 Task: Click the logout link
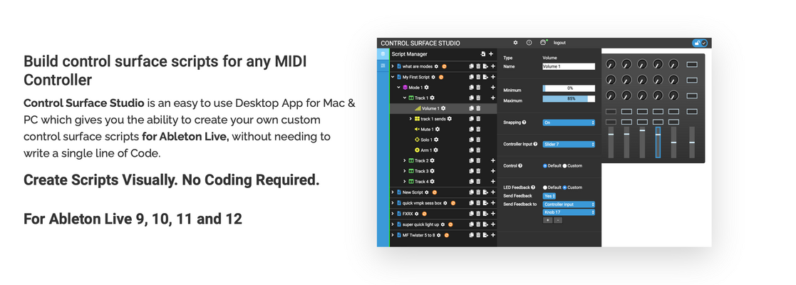559,43
